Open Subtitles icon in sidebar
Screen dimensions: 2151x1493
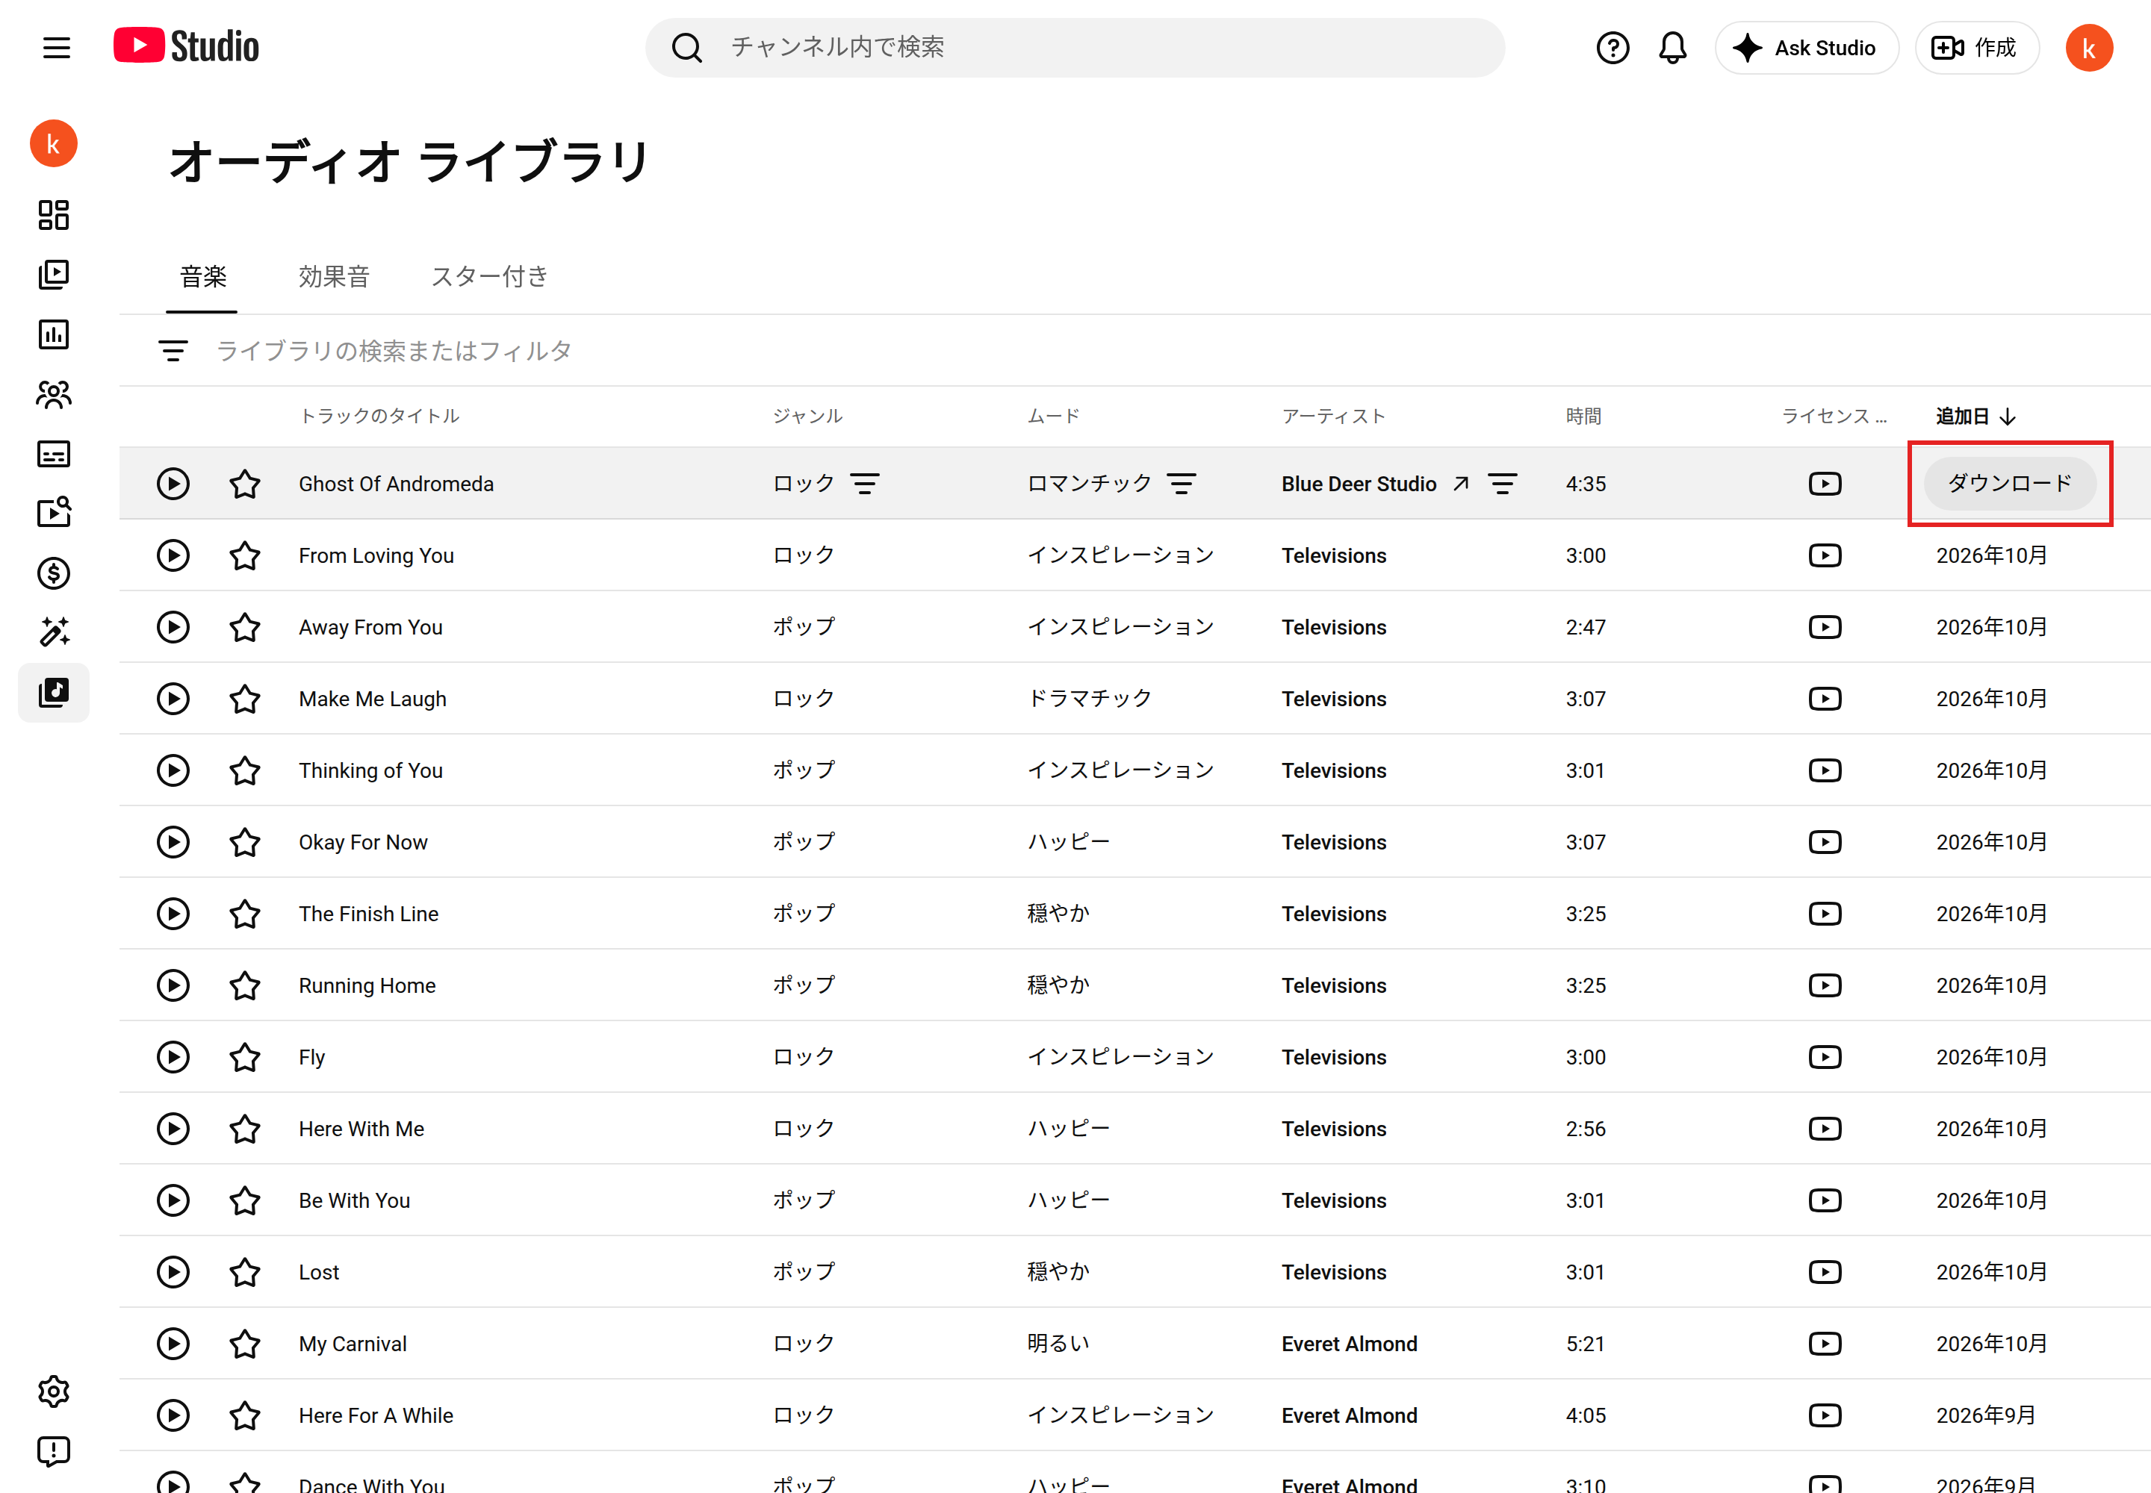[53, 454]
